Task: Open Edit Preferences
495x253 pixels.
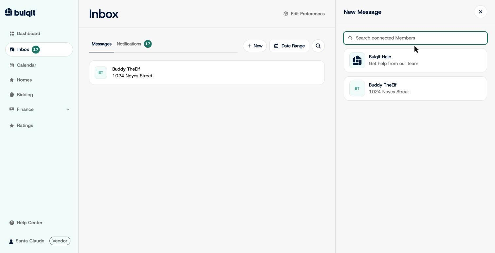Action: pyautogui.click(x=304, y=14)
